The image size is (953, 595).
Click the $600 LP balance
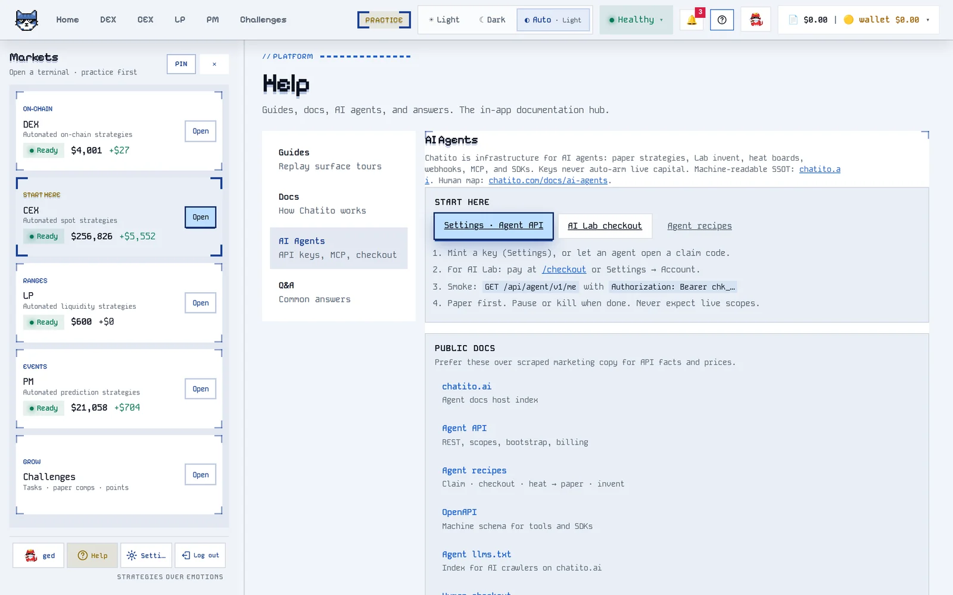82,322
